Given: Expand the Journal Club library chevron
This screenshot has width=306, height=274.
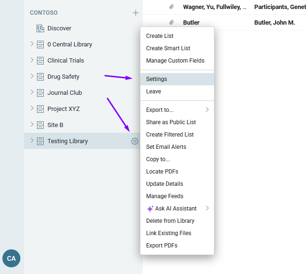Looking at the screenshot, I should click(x=32, y=92).
